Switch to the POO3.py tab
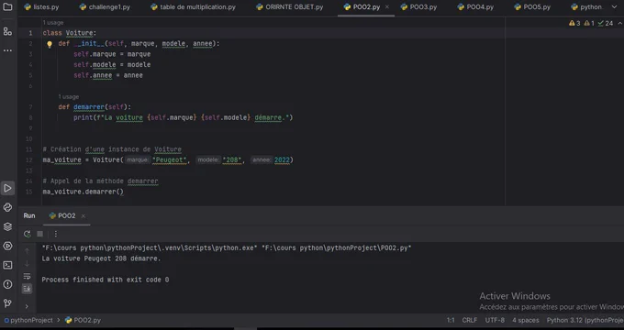The image size is (624, 330). pyautogui.click(x=418, y=7)
